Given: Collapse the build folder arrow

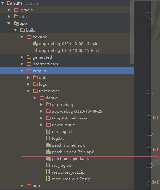Looking at the screenshot, I should pyautogui.click(x=15, y=30).
